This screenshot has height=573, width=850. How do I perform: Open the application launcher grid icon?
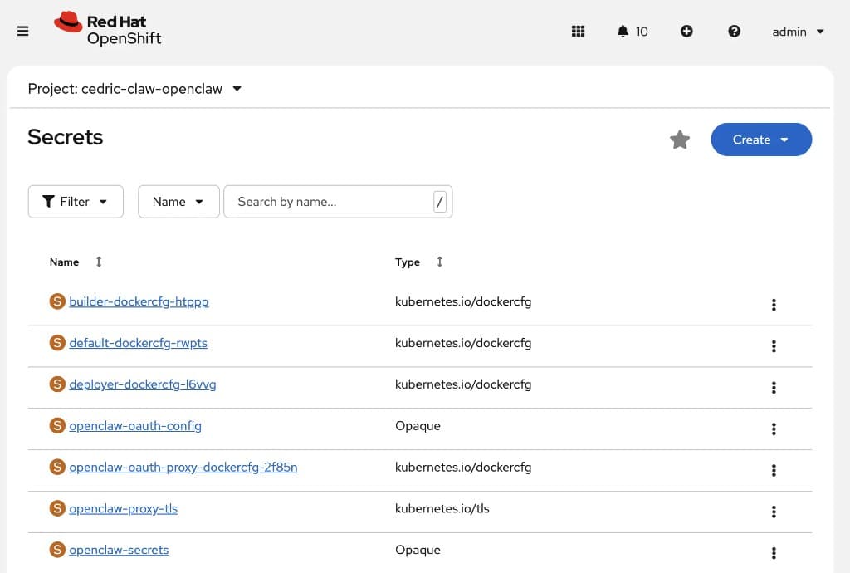578,31
